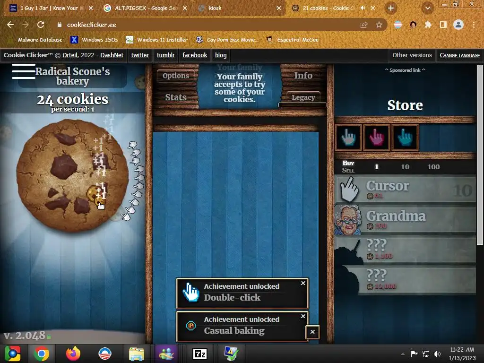This screenshot has height=363, width=484.
Task: Purchase a Grandma building
Action: click(405, 220)
